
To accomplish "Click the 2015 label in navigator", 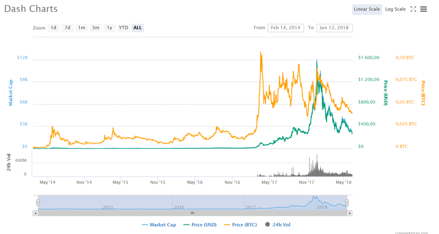I will click(108, 207).
